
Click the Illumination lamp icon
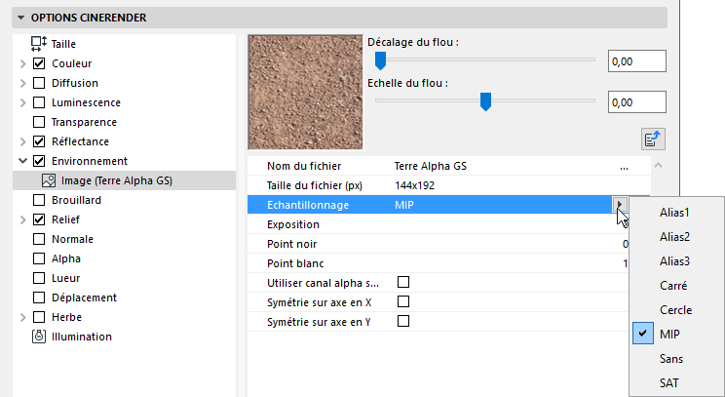tap(39, 337)
